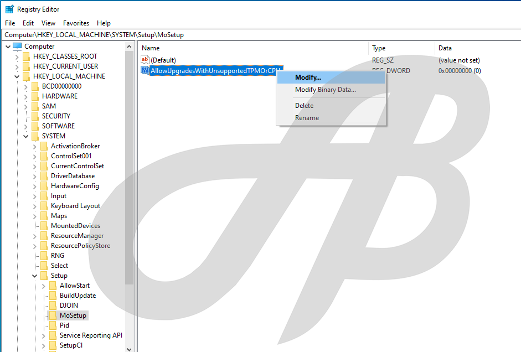Collapse the SYSTEM key
521x352 pixels.
click(x=26, y=137)
